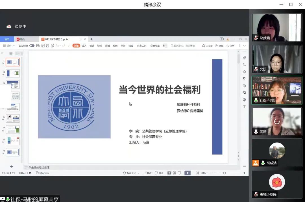Click the print icon in quick toolbar
Image resolution: width=305 pixels, height=202 pixels.
(x=47, y=46)
